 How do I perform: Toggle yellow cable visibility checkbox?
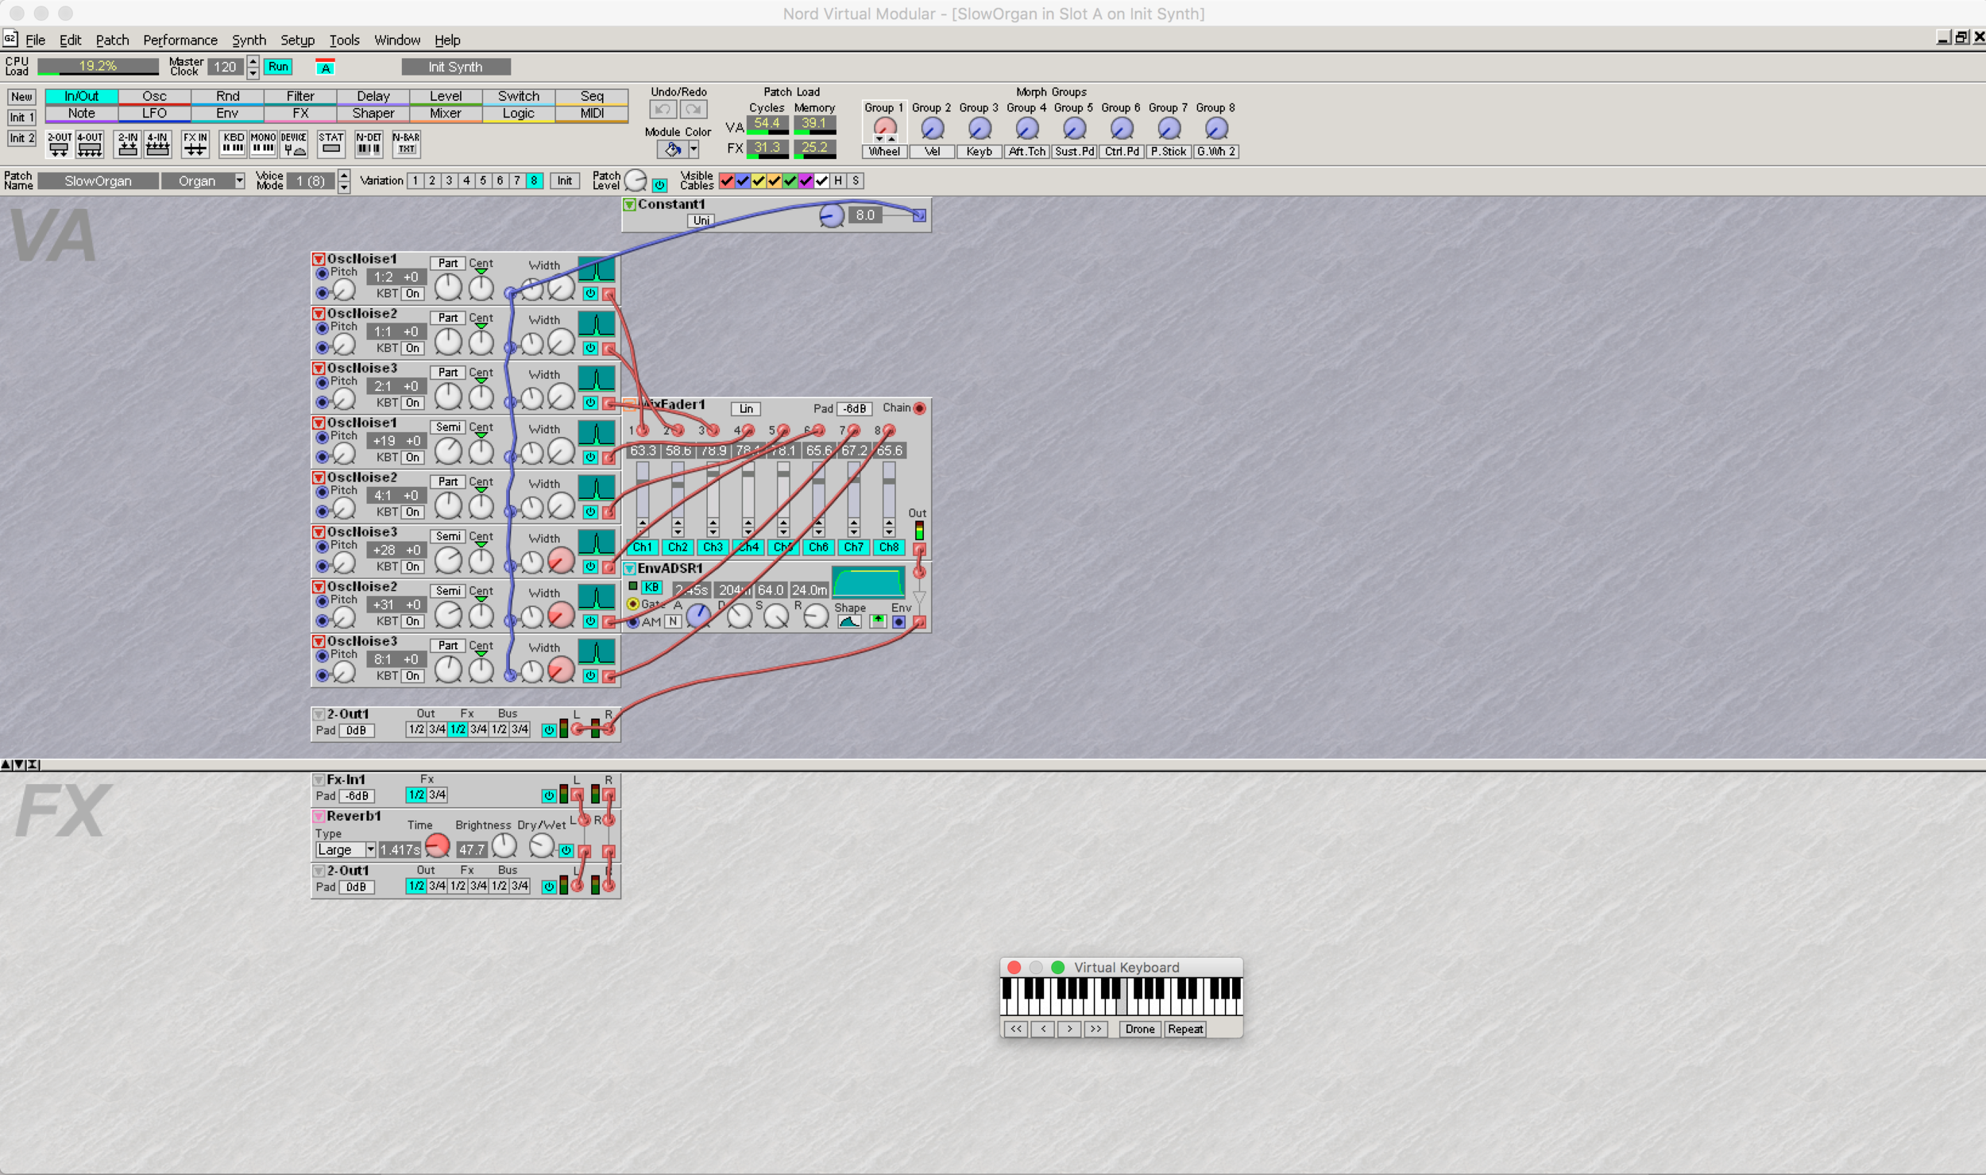(x=758, y=181)
